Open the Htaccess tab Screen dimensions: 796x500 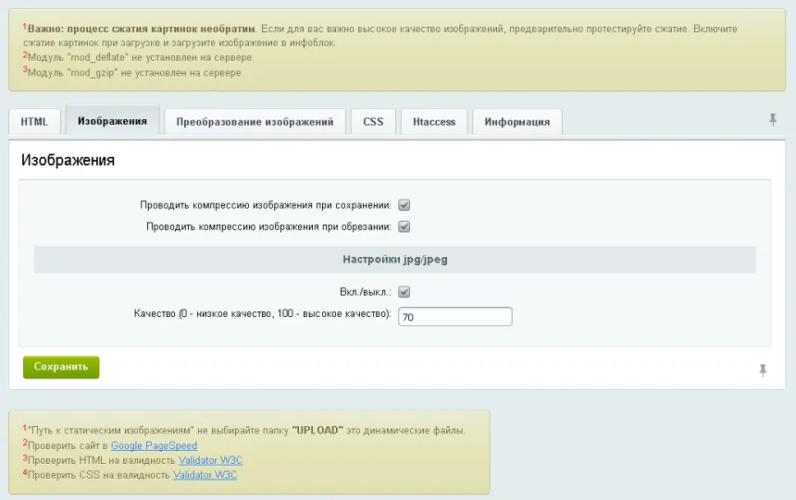click(434, 122)
